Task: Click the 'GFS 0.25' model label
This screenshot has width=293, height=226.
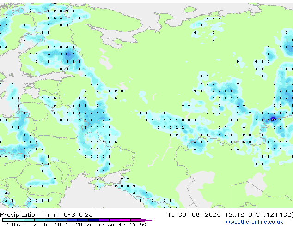Action: (78, 215)
